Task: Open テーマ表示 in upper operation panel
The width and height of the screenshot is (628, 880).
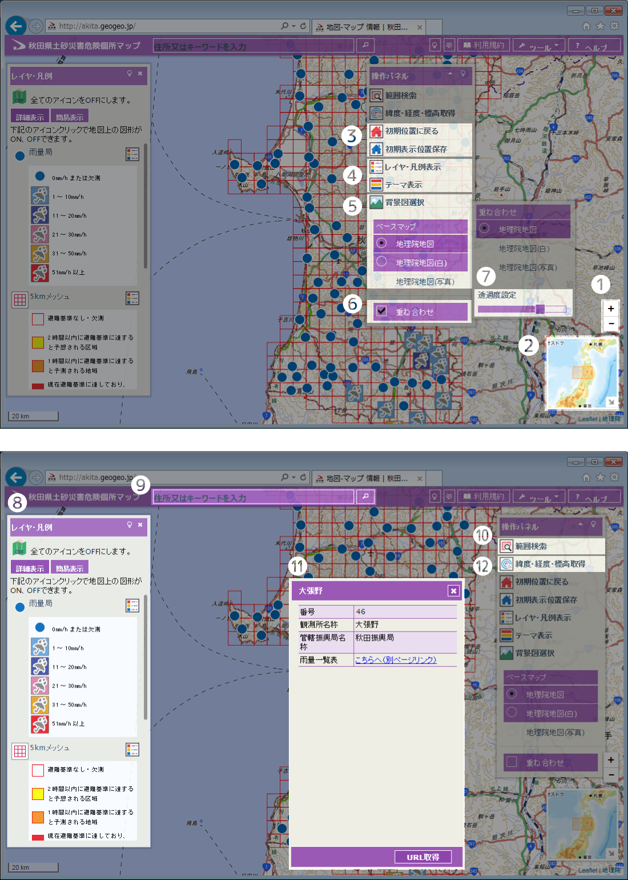Action: pos(420,185)
